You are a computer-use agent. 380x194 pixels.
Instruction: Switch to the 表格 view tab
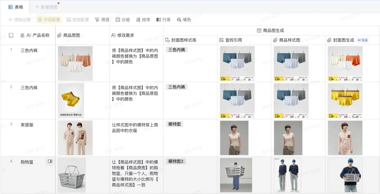point(15,7)
